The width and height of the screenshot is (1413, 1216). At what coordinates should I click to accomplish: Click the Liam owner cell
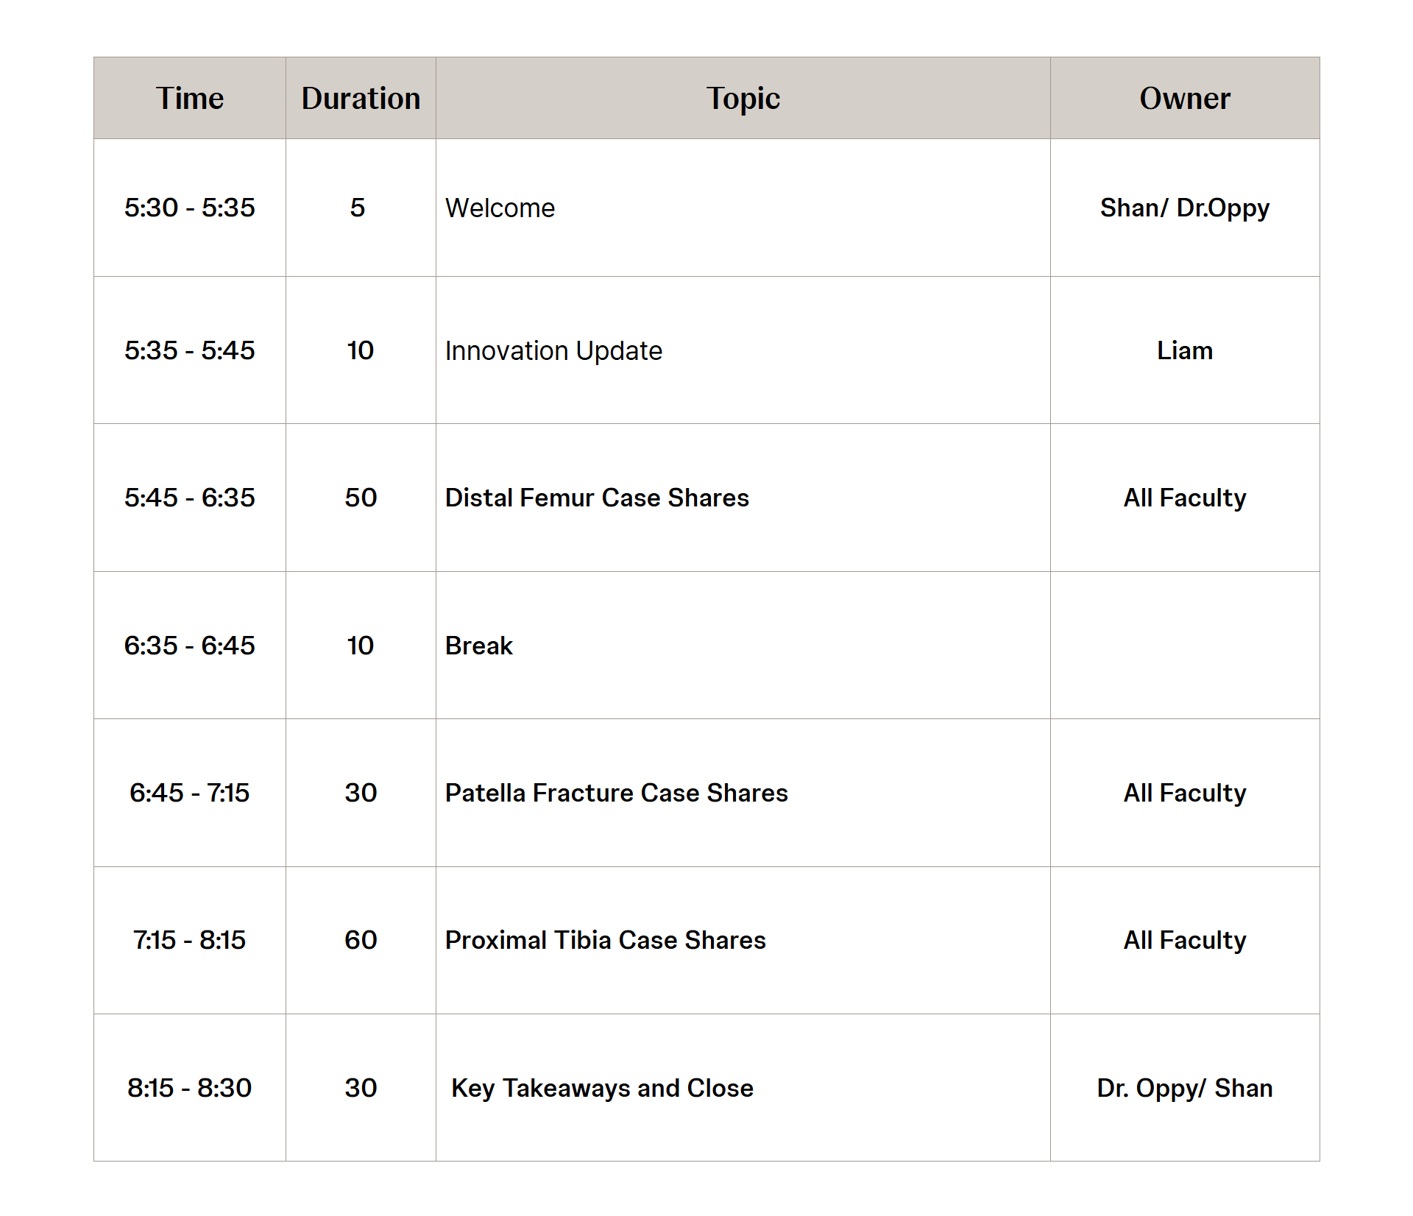point(1184,351)
